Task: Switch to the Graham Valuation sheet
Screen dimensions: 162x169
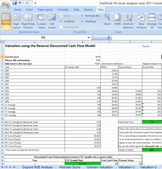Action: [x=99, y=167]
